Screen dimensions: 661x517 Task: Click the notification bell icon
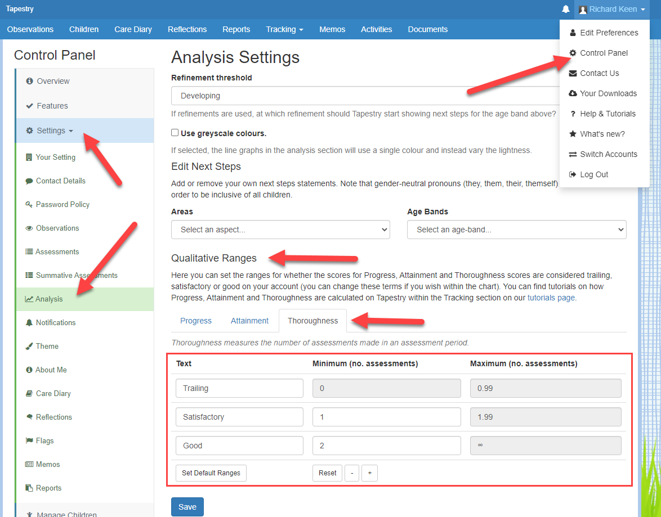565,10
